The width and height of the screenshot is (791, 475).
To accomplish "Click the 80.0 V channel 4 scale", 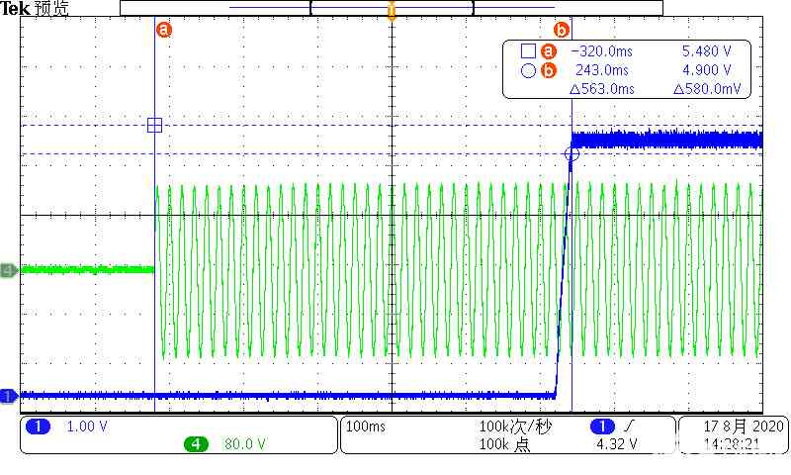I will point(244,444).
